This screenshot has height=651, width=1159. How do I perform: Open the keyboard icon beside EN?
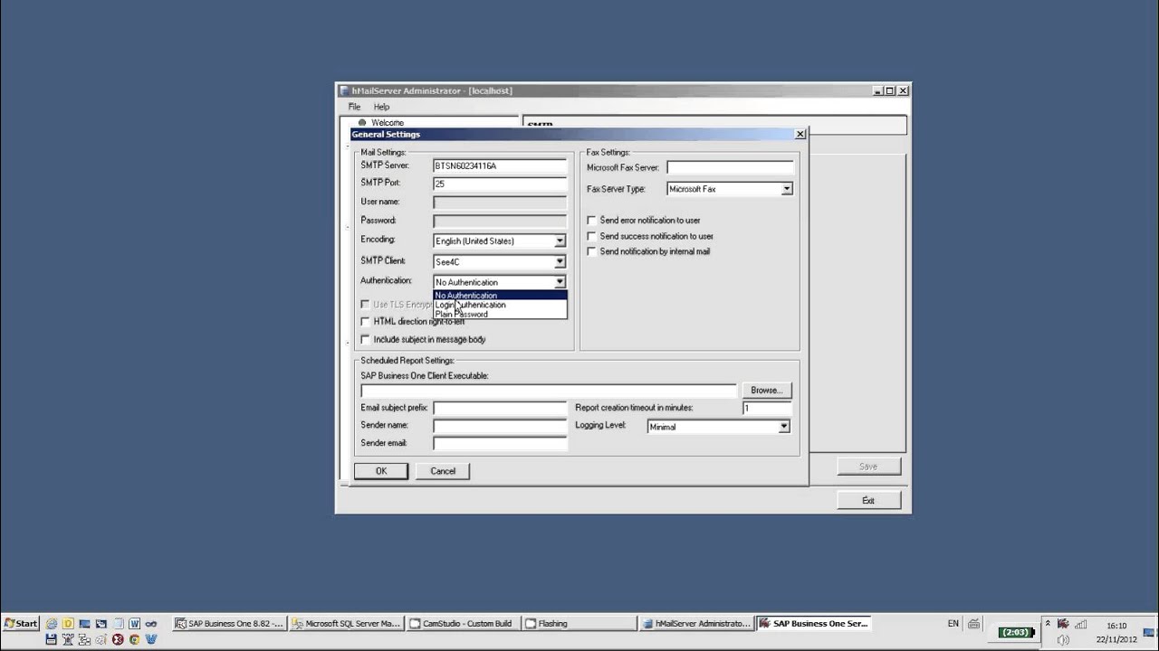(x=973, y=623)
